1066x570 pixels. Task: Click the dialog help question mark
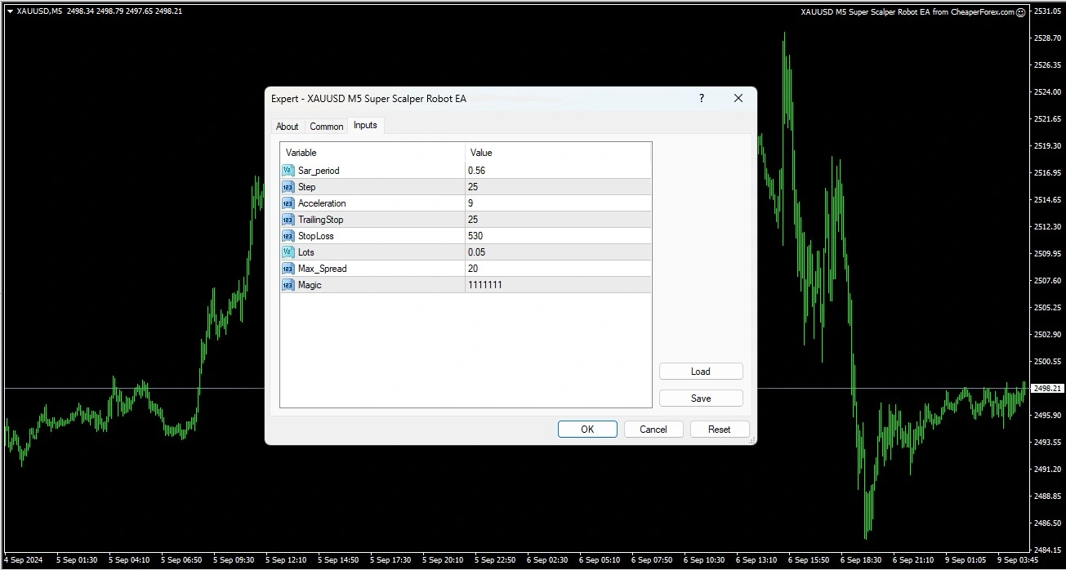pyautogui.click(x=701, y=98)
